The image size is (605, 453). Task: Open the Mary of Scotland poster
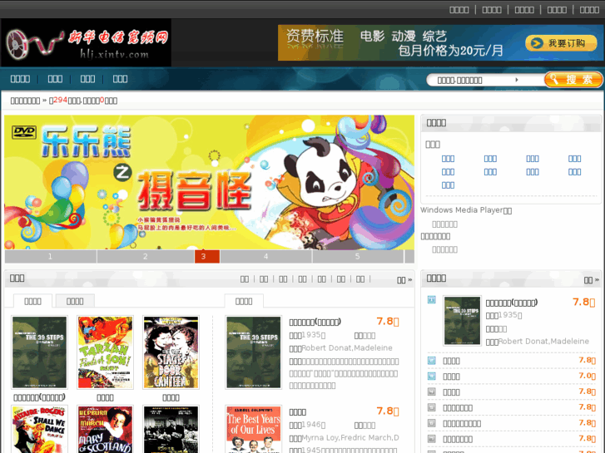[106, 429]
